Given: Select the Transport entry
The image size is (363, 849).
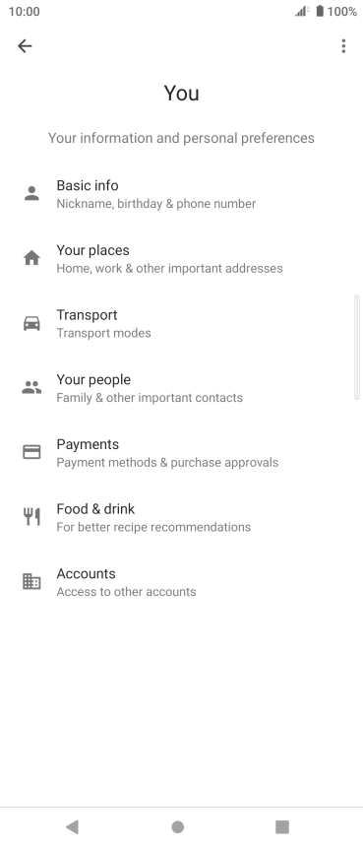Looking at the screenshot, I should pos(181,323).
